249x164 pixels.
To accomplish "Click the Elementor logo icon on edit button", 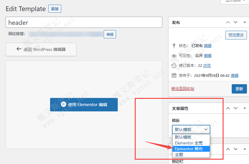I will point(64,104).
